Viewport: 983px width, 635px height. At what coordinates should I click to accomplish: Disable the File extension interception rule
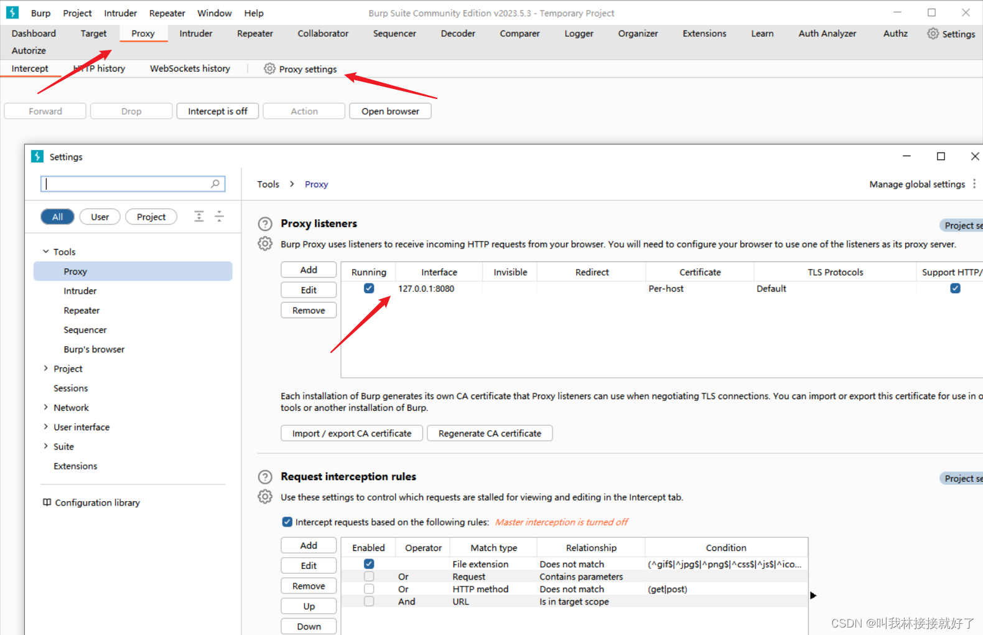coord(369,564)
